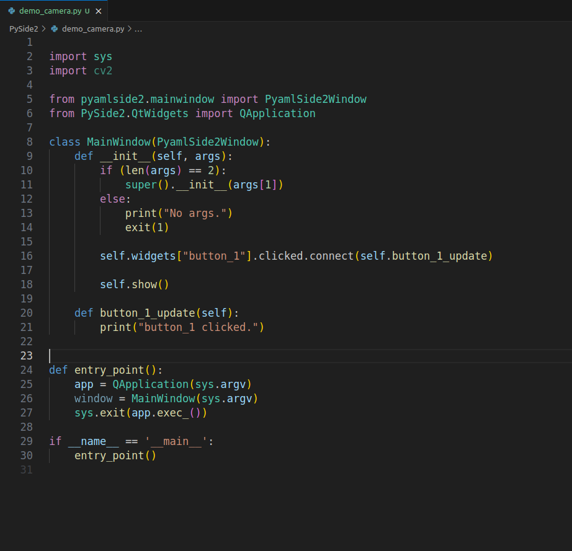Click line number 8 in gutter

(x=30, y=142)
